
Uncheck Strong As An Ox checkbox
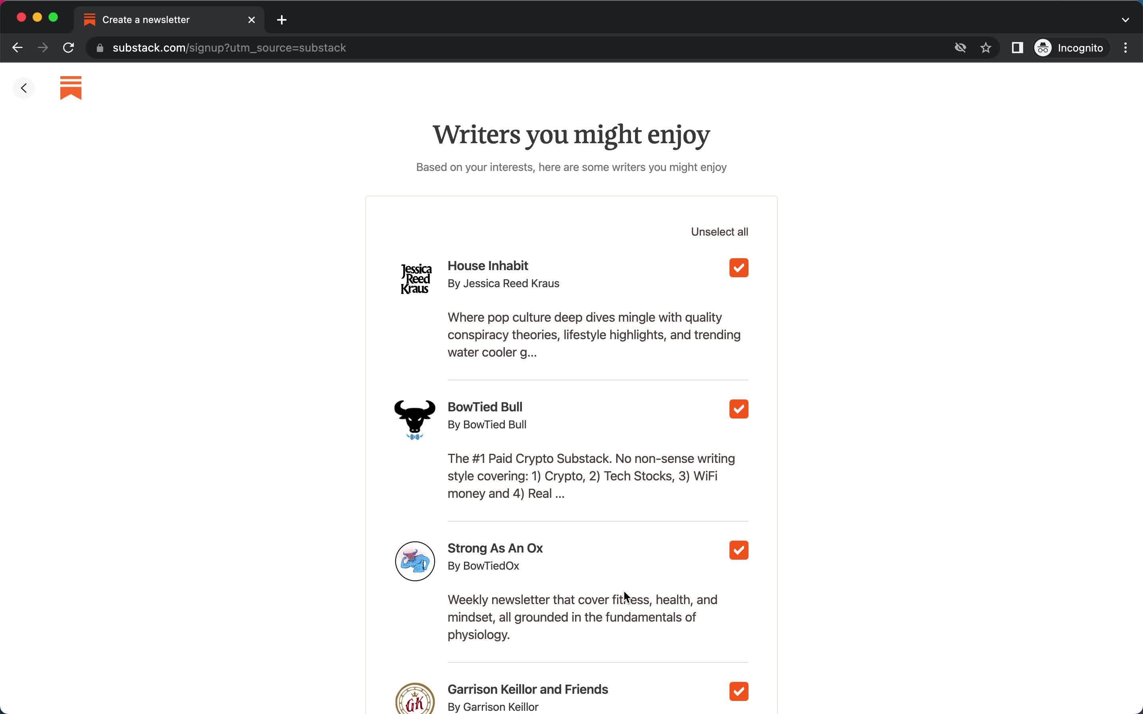coord(739,550)
